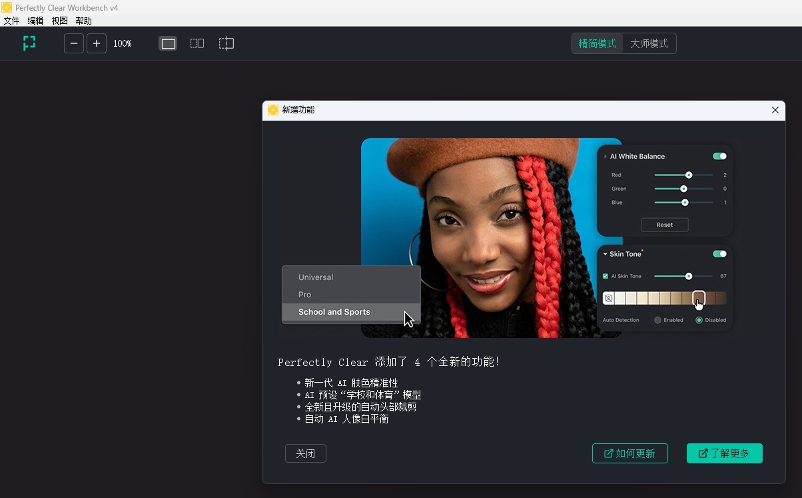Zoom out with the minus button
802x498 pixels.
[x=74, y=43]
